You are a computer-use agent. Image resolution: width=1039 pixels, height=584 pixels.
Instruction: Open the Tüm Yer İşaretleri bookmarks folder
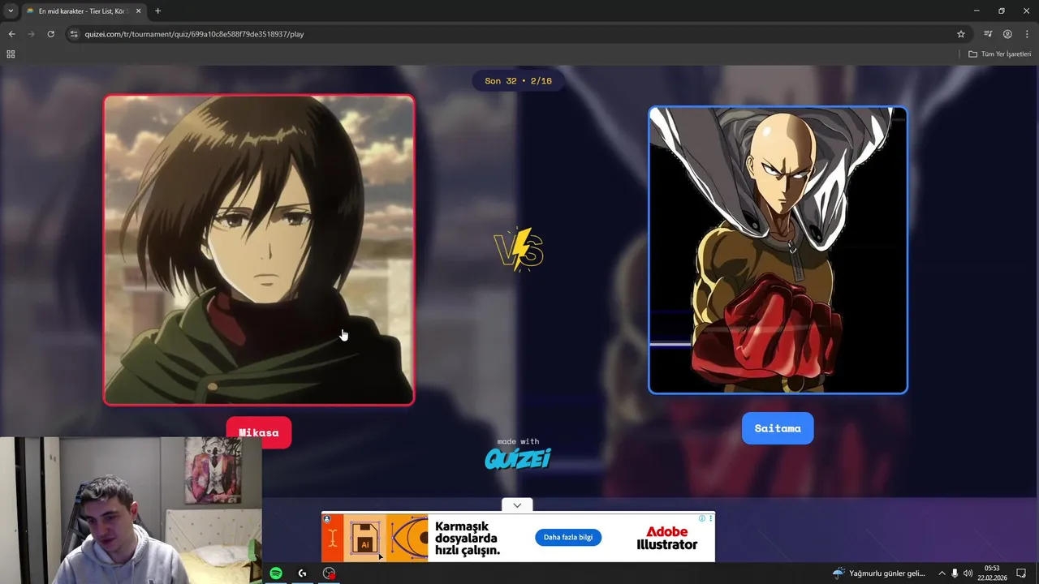999,54
